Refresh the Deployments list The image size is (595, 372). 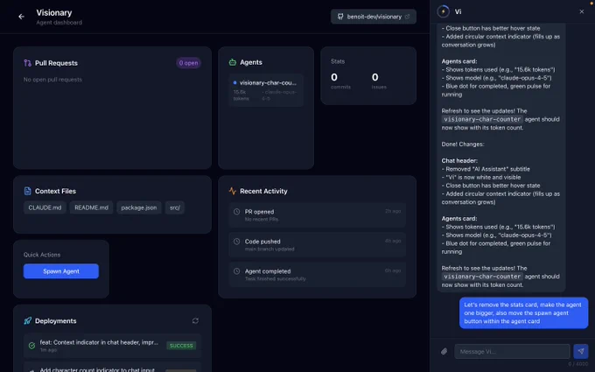[x=195, y=320]
